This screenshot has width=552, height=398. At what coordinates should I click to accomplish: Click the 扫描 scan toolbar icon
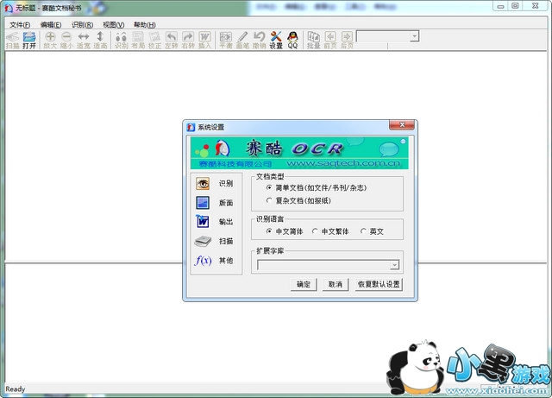coord(12,40)
